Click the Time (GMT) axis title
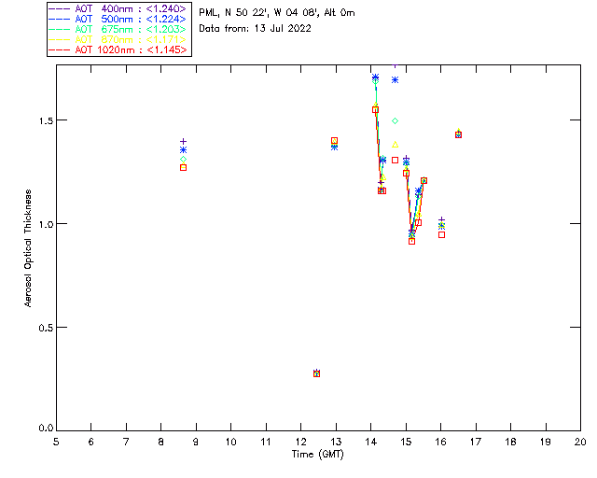This screenshot has width=597, height=478. 317,455
